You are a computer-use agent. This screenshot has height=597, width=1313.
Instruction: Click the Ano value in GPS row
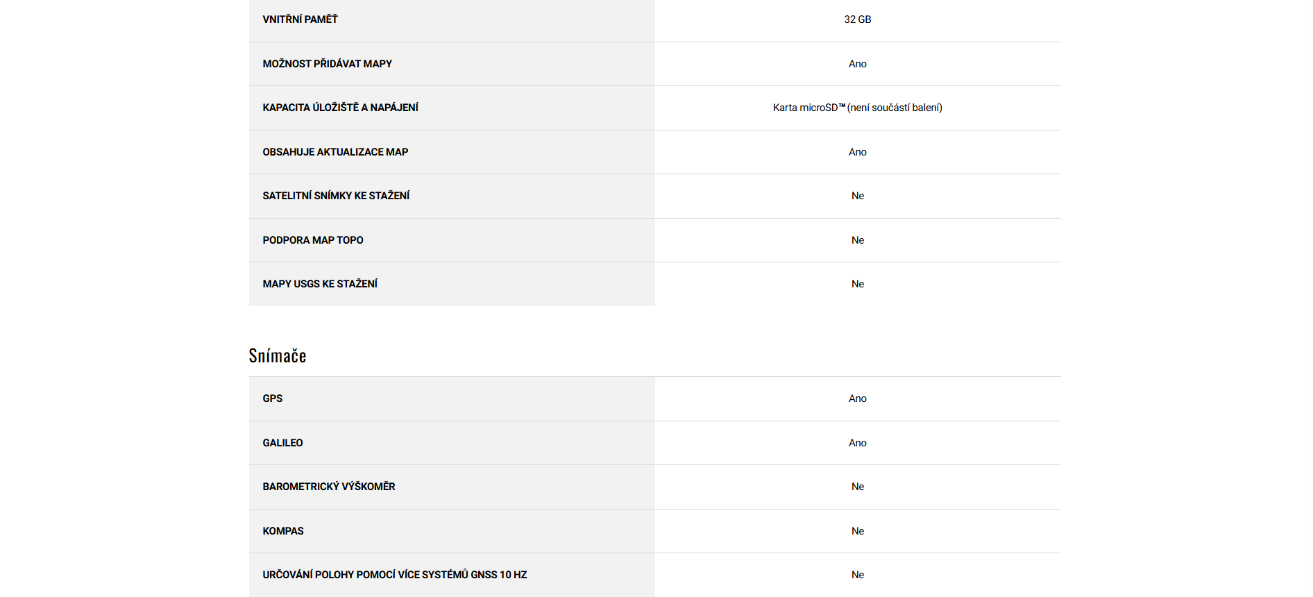point(857,398)
